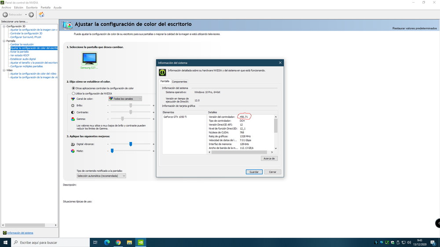Click the Gamma slider handle

tap(122, 119)
